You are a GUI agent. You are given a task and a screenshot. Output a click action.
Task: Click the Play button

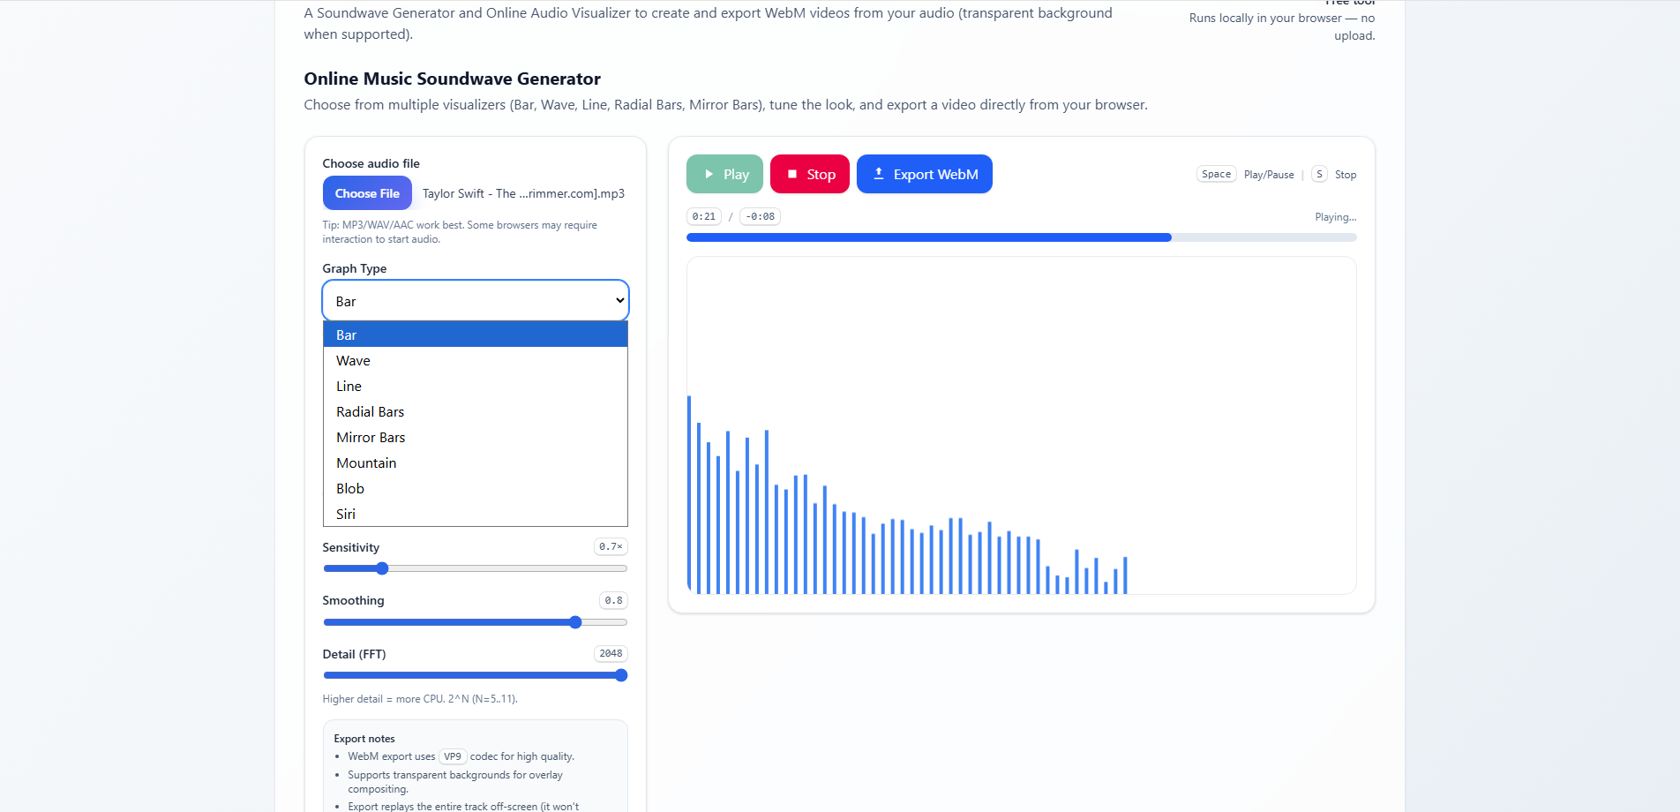coord(724,174)
